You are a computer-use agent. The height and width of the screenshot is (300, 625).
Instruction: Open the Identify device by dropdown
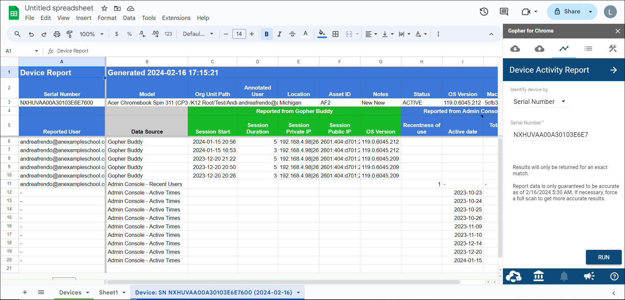click(540, 102)
